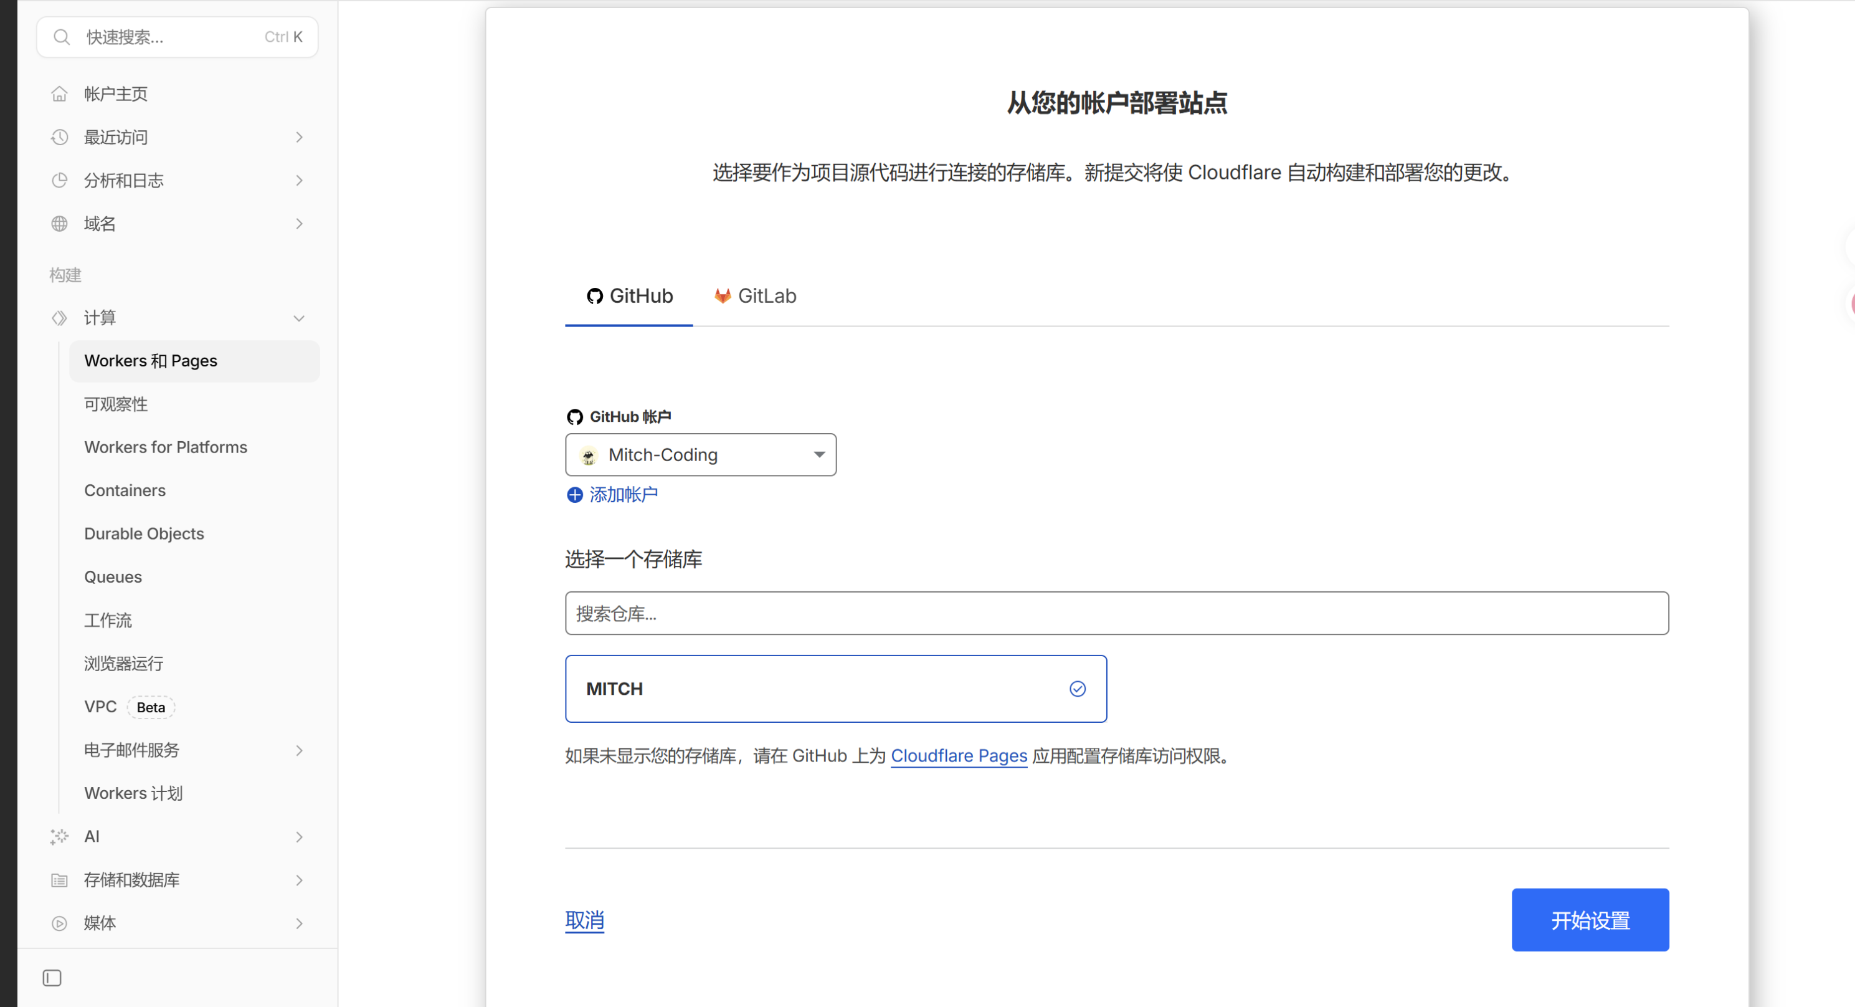Expand the 存储和数据库 chevron
Screen dimensions: 1855x1007
[299, 879]
